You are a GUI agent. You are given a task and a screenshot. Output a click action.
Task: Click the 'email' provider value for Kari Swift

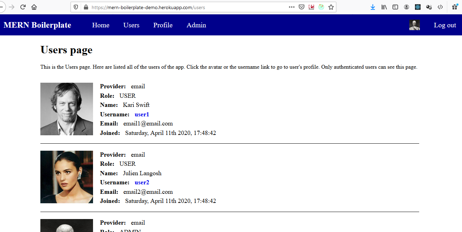(x=138, y=86)
